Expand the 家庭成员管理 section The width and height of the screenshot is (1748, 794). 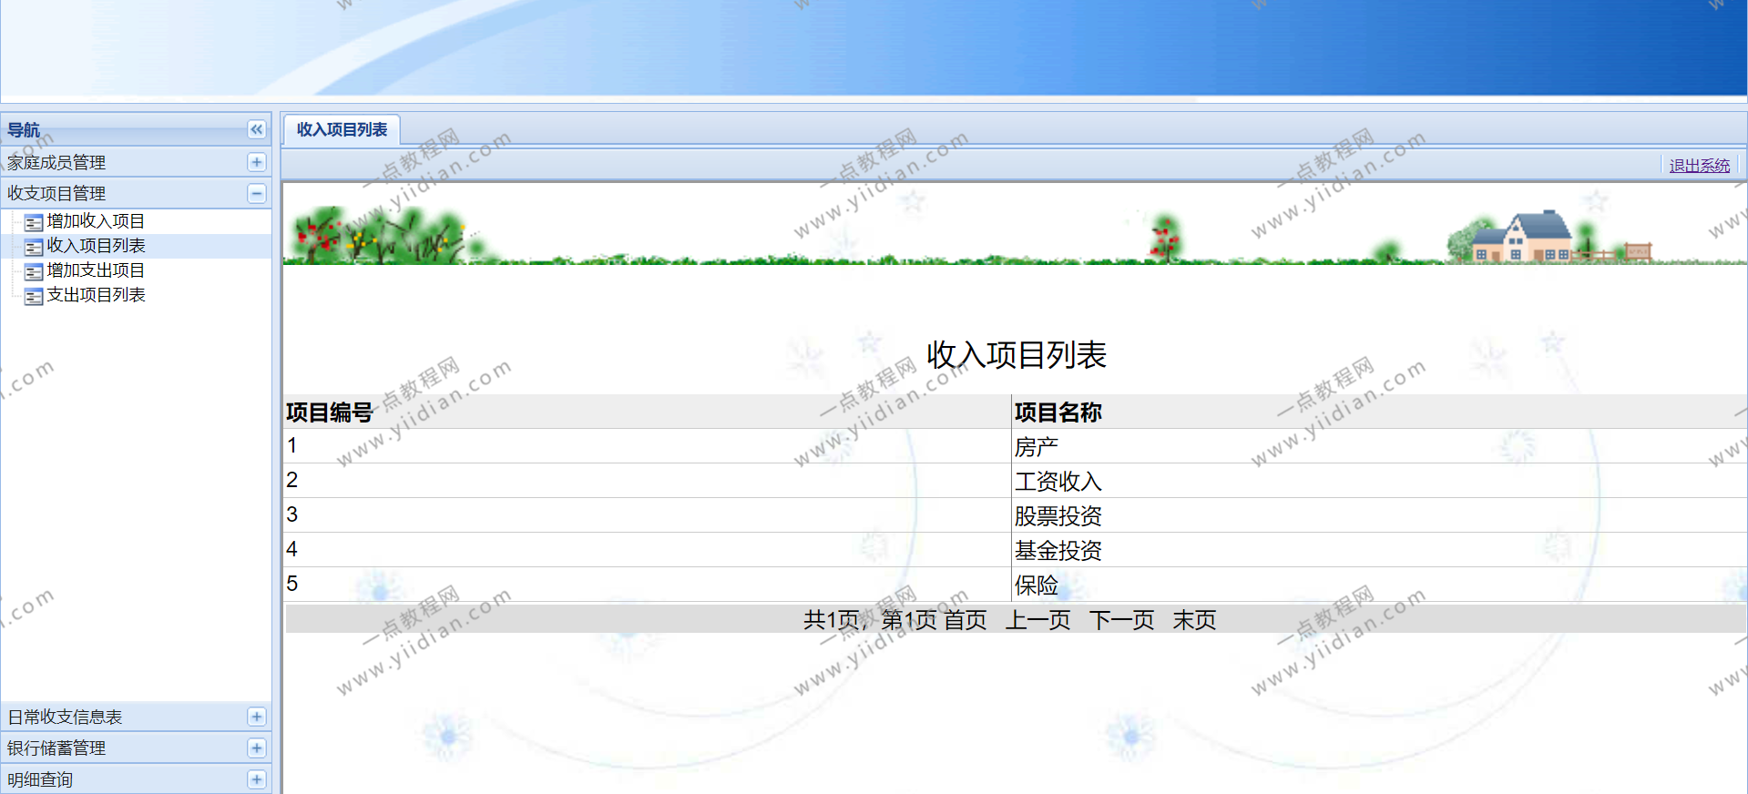tap(257, 162)
